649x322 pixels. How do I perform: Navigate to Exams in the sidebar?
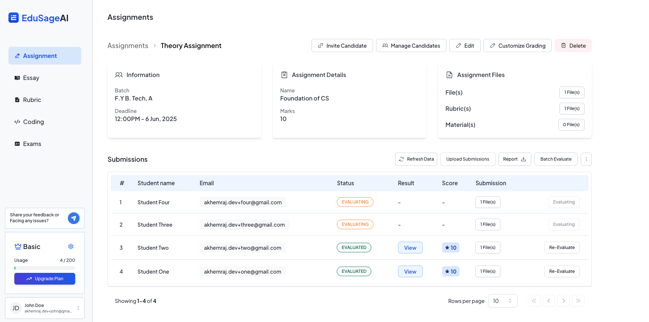pyautogui.click(x=32, y=144)
